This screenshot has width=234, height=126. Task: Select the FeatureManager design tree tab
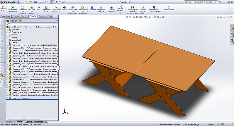tap(8, 21)
